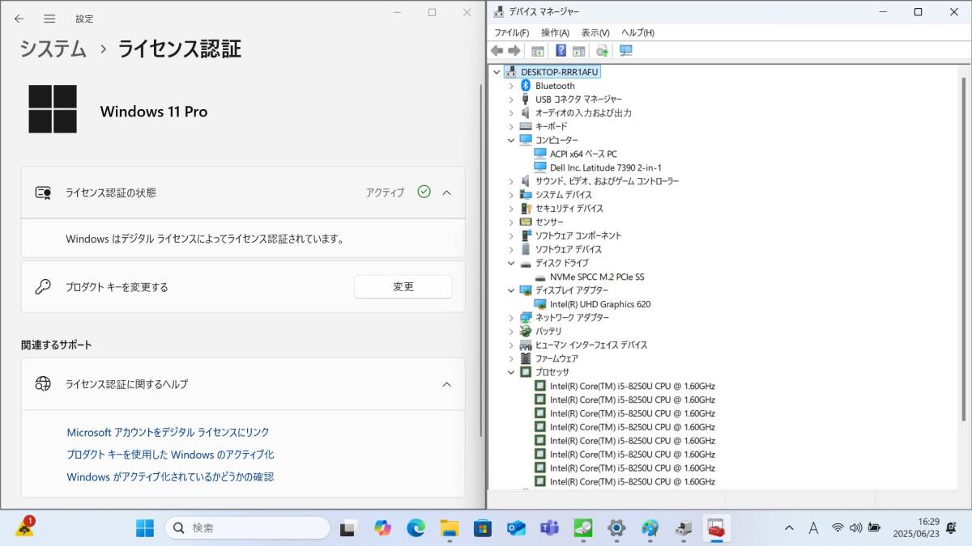Screen dimensions: 972x546
Task: Click the 変更 button for product key
Action: (403, 286)
